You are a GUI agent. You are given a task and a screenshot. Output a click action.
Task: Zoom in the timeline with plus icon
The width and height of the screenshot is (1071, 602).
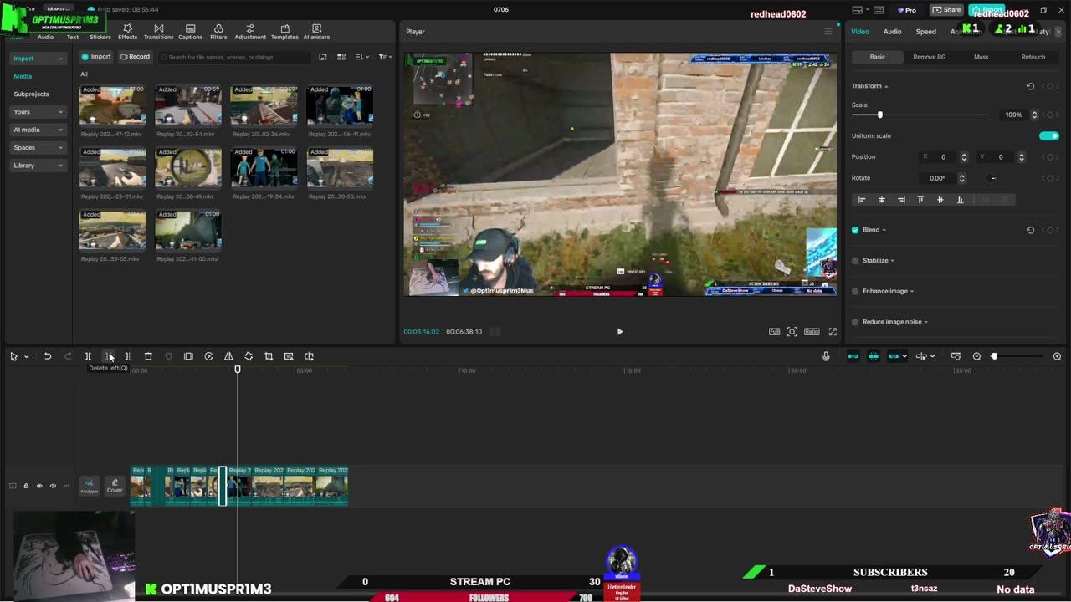click(1057, 356)
